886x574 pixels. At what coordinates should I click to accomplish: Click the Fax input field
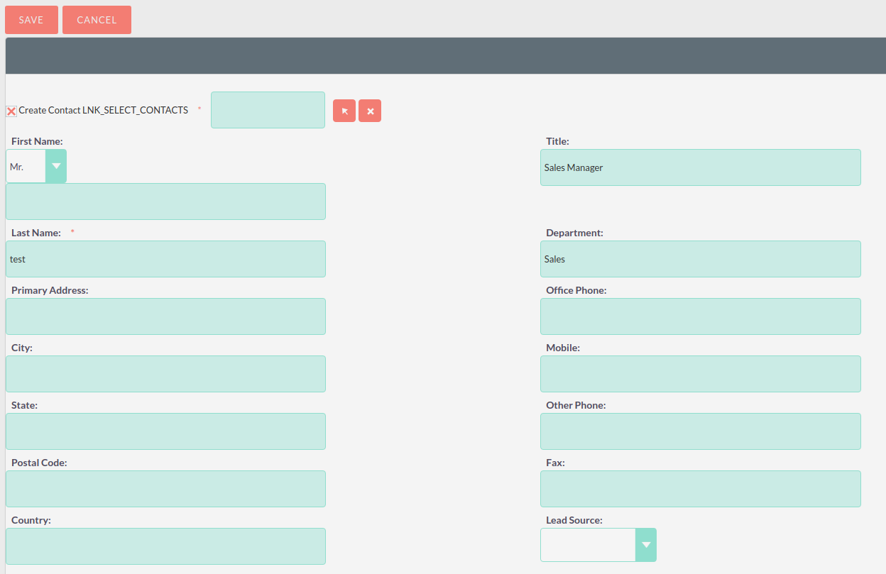click(700, 489)
